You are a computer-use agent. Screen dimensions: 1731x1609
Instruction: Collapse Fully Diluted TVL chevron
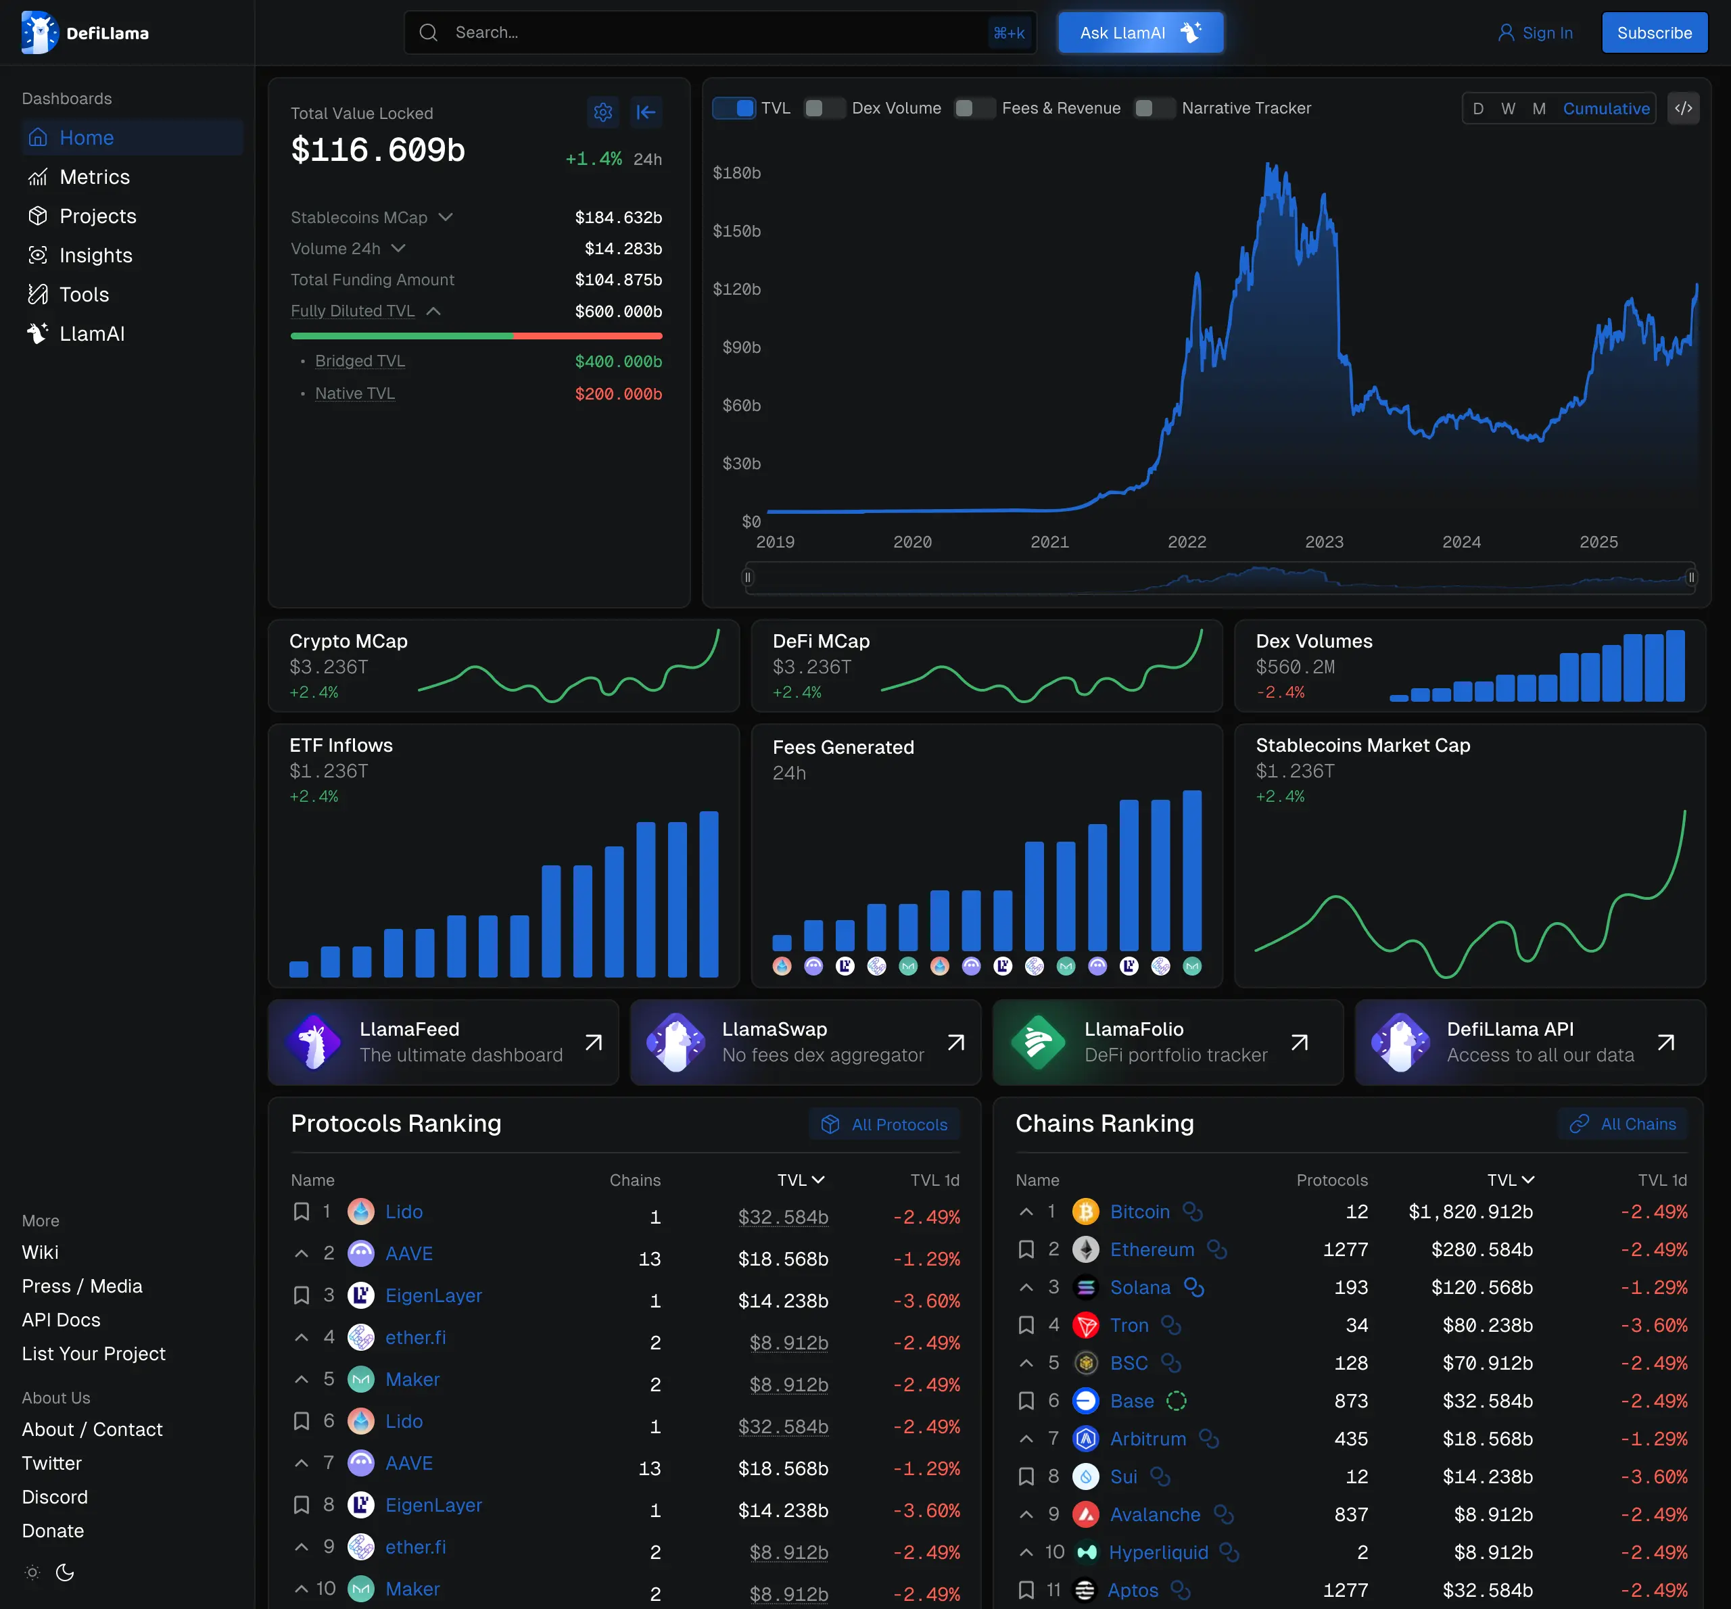(433, 311)
